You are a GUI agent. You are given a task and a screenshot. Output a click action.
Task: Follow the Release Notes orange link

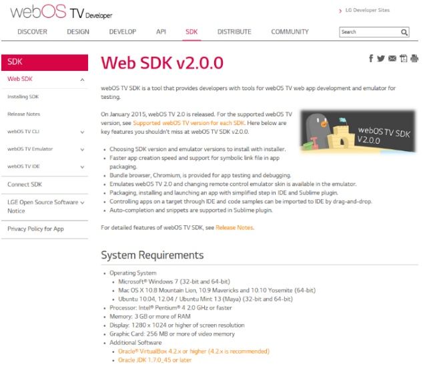point(234,228)
